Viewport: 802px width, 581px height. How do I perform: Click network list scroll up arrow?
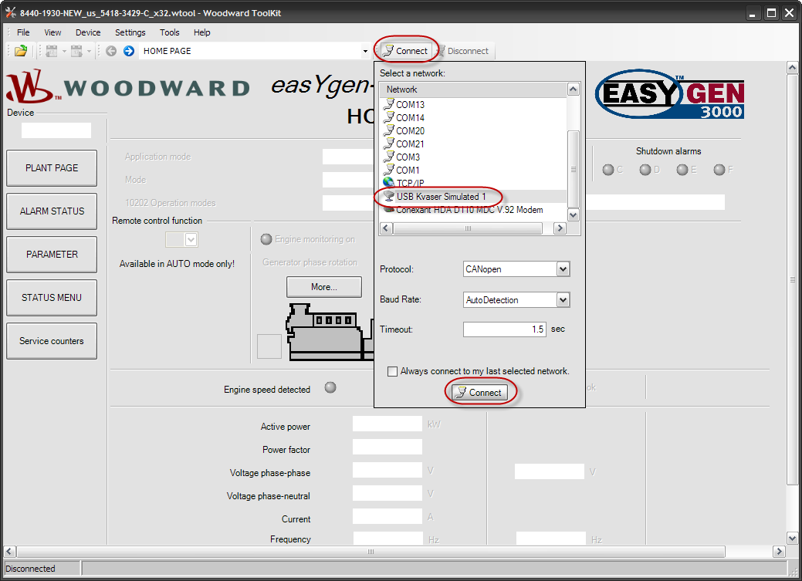(574, 89)
